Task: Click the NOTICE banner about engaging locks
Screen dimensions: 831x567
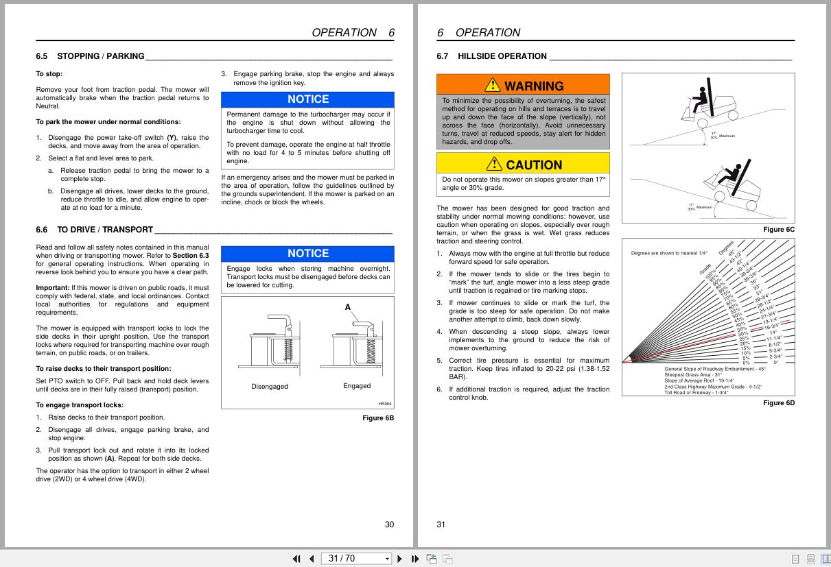Action: click(307, 254)
